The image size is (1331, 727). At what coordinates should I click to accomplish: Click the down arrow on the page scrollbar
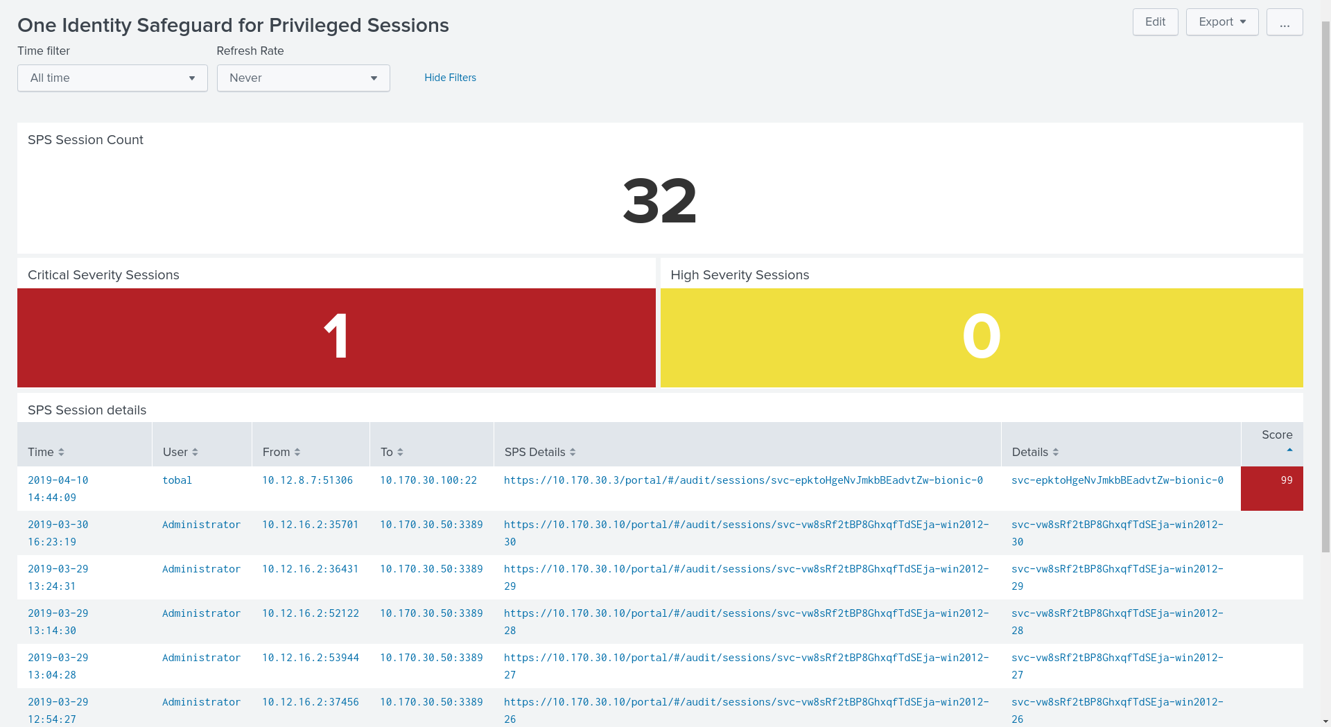[x=1325, y=721]
